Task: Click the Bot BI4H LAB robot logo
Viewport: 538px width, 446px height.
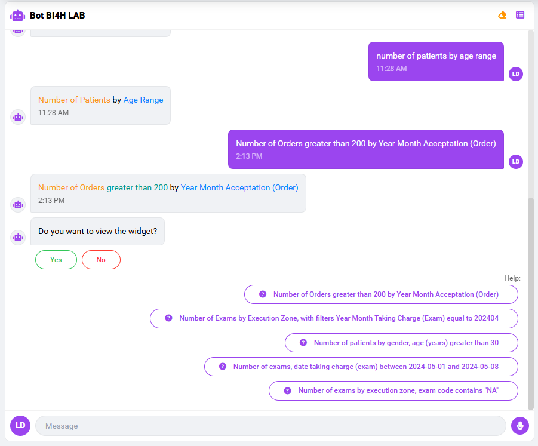Action: (18, 16)
